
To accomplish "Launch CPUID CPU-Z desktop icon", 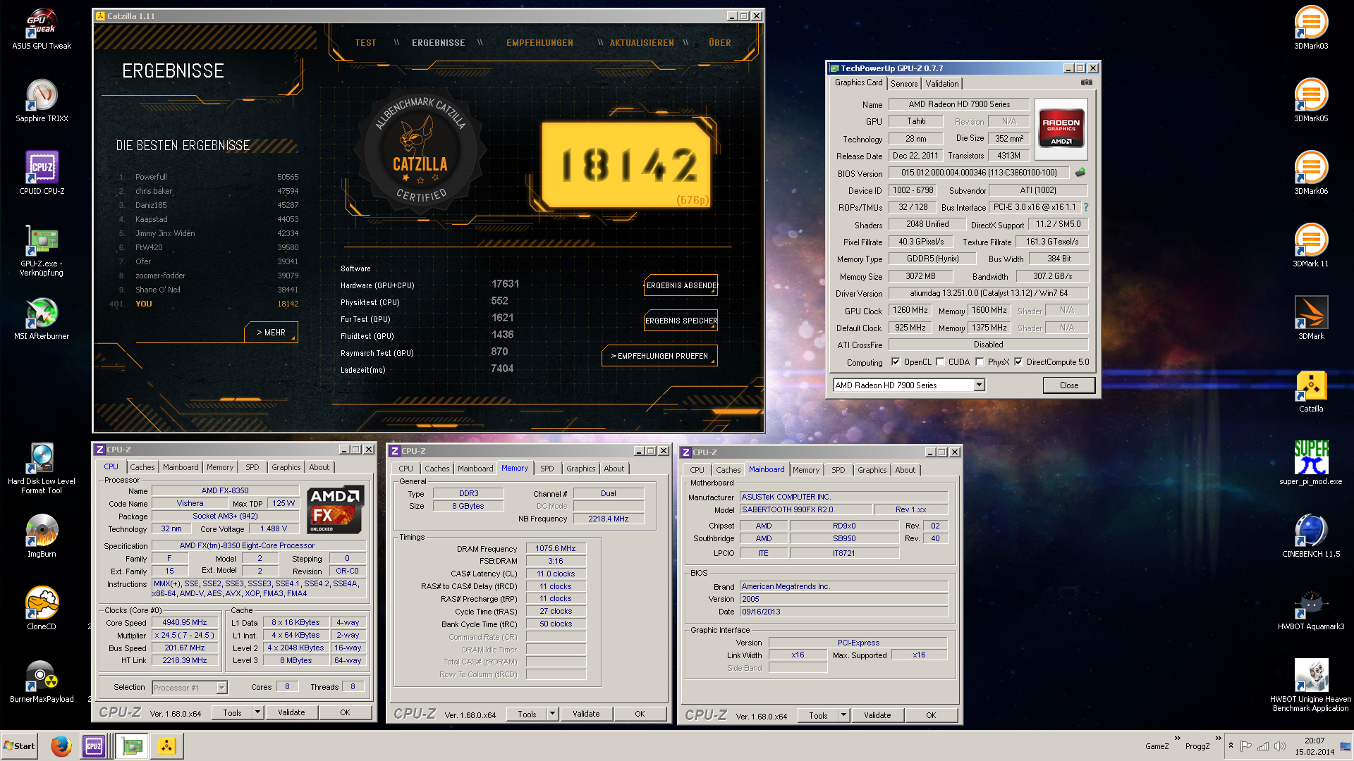I will pos(42,173).
